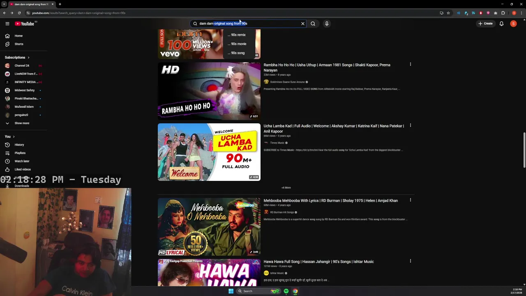This screenshot has height=296, width=526.
Task: Open the penguinz0 channel
Action: [x=21, y=115]
